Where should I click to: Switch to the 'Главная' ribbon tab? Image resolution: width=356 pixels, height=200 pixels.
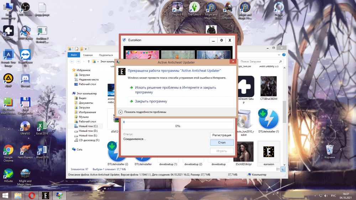pos(88,55)
